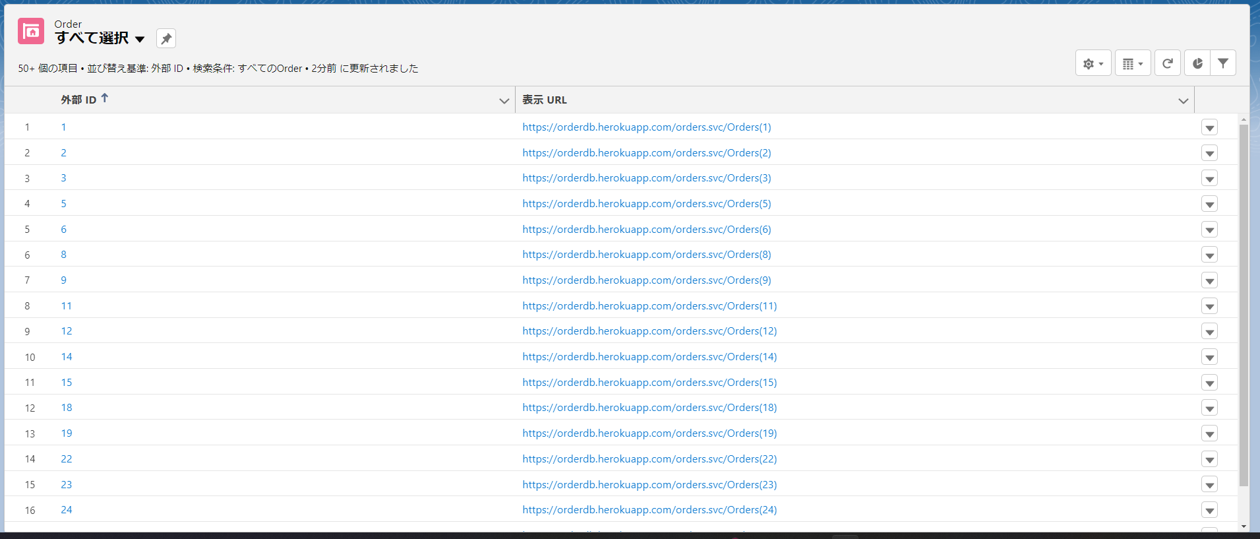Viewport: 1260px width, 539px height.
Task: Open order record with external ID 11
Action: coord(67,306)
